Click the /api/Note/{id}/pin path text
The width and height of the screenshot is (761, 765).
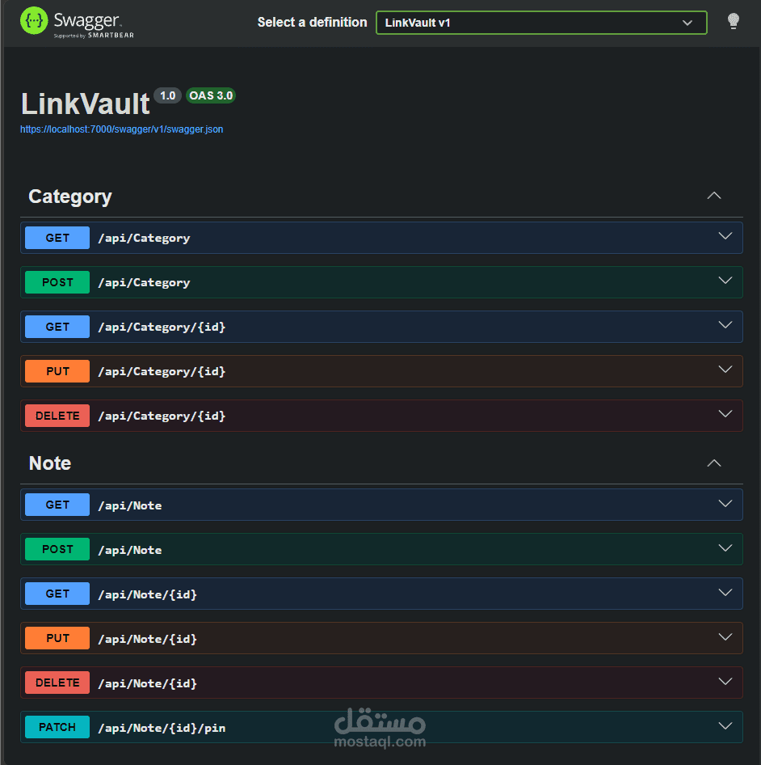click(x=162, y=728)
